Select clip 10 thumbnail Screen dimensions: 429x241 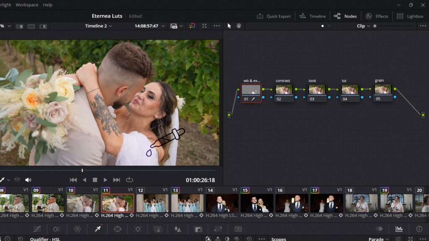(83, 203)
